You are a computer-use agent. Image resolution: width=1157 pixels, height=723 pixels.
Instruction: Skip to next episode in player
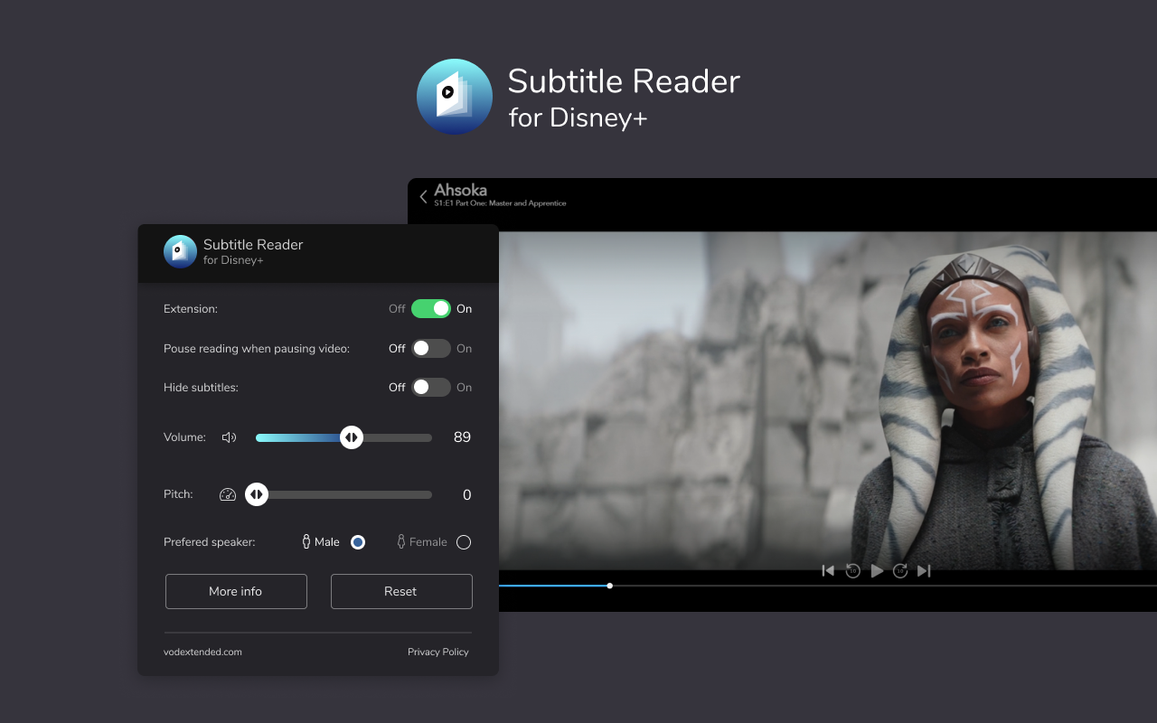(x=924, y=570)
